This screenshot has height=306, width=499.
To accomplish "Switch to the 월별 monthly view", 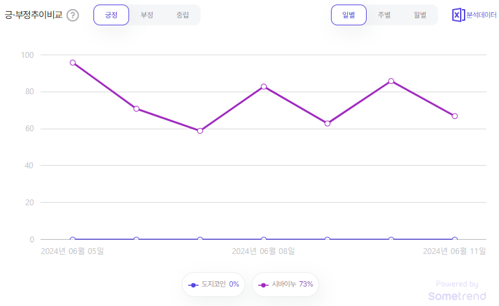I will pyautogui.click(x=420, y=15).
